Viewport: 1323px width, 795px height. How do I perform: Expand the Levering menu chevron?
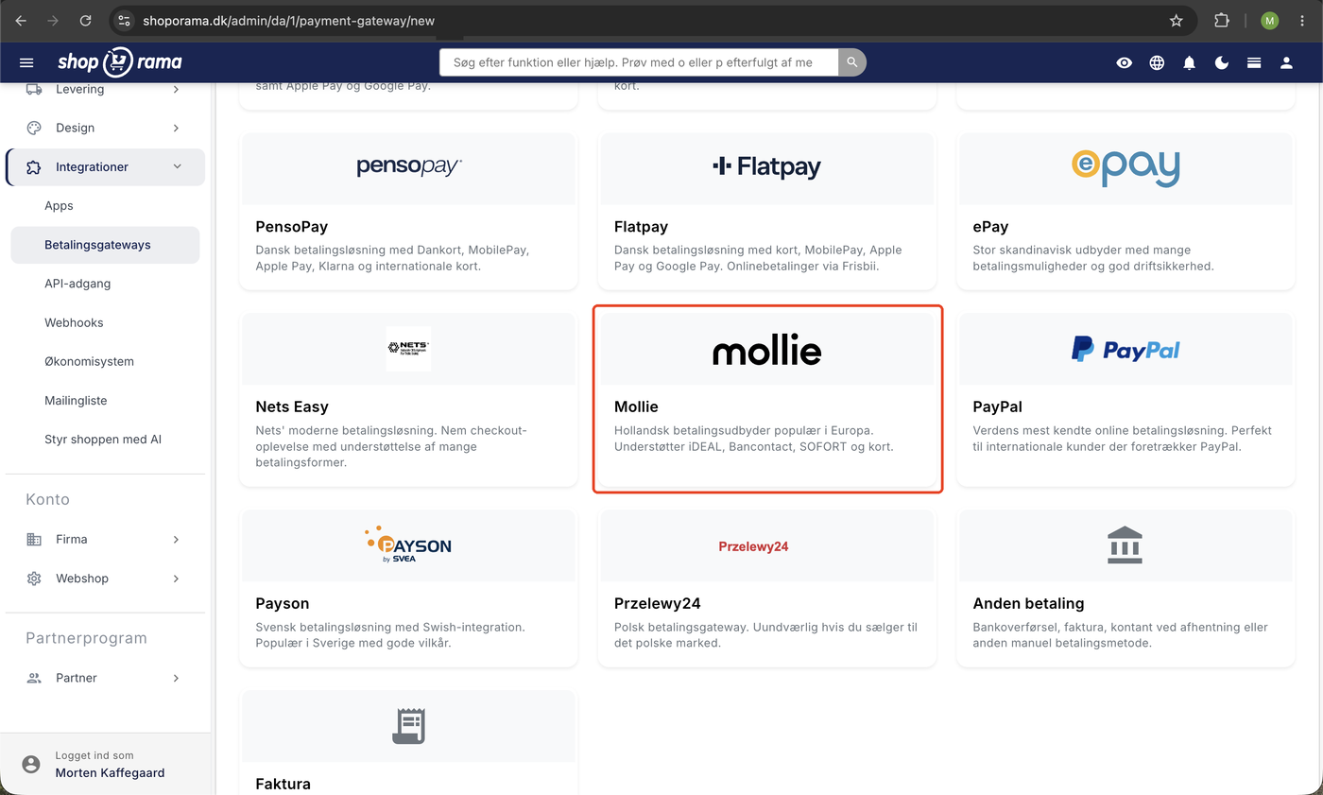point(177,89)
